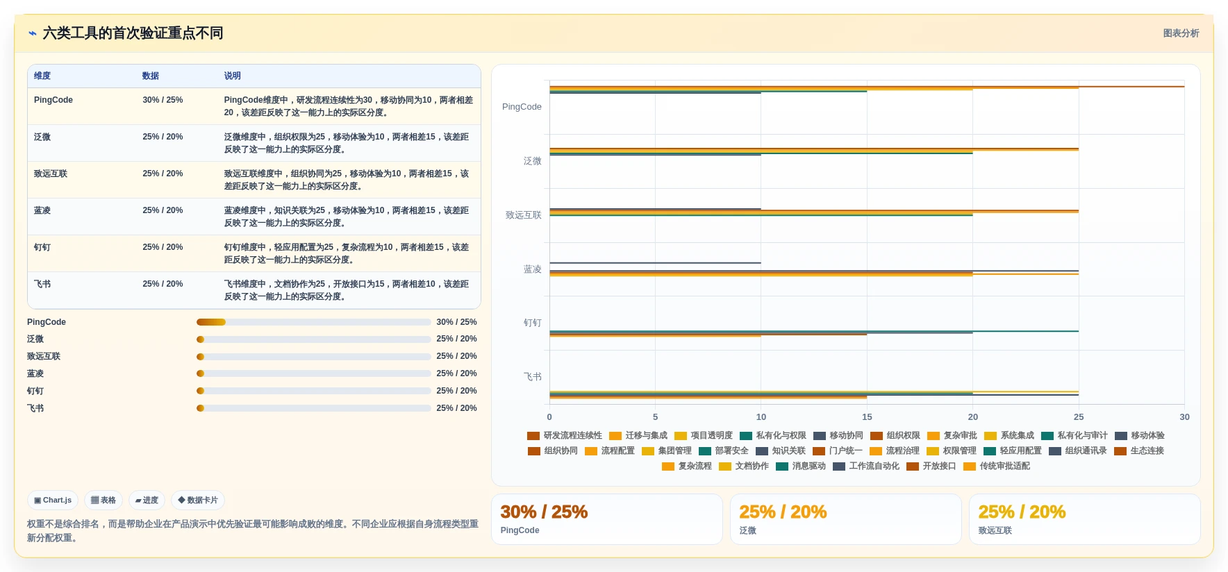Select the 数据卡片 chip
The height and width of the screenshot is (572, 1228).
(x=198, y=500)
